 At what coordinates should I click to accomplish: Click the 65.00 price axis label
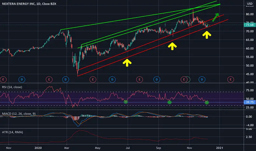[250, 40]
